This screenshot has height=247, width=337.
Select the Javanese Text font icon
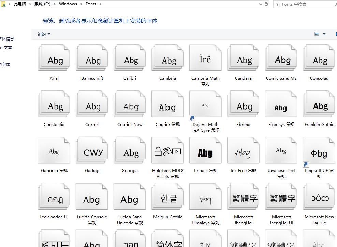coord(281,150)
